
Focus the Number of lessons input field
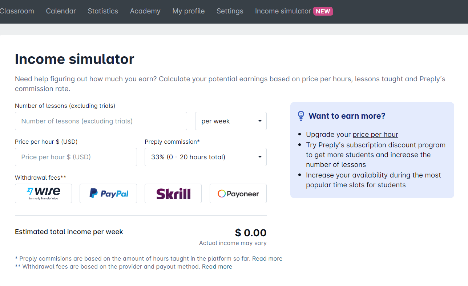[101, 121]
